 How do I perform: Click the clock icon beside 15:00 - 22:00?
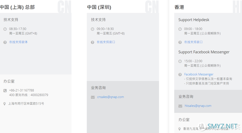180,61
